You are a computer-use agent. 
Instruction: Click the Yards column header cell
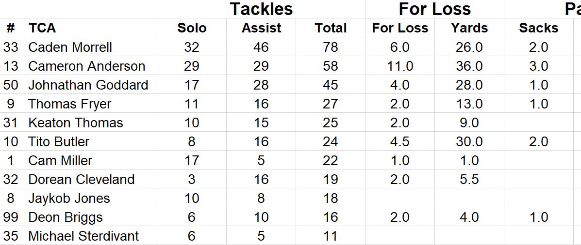tap(469, 28)
